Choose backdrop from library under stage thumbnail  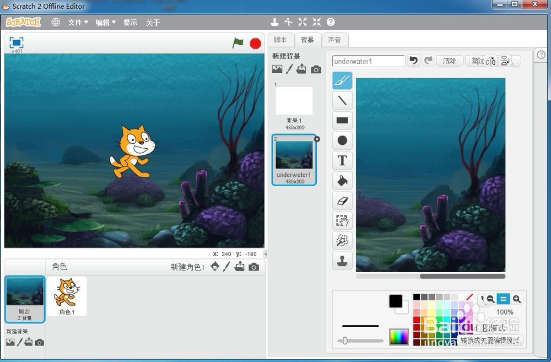click(10, 342)
